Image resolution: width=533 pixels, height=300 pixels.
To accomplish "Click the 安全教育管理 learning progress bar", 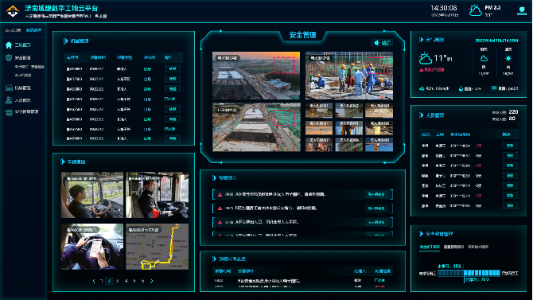I will [x=469, y=273].
